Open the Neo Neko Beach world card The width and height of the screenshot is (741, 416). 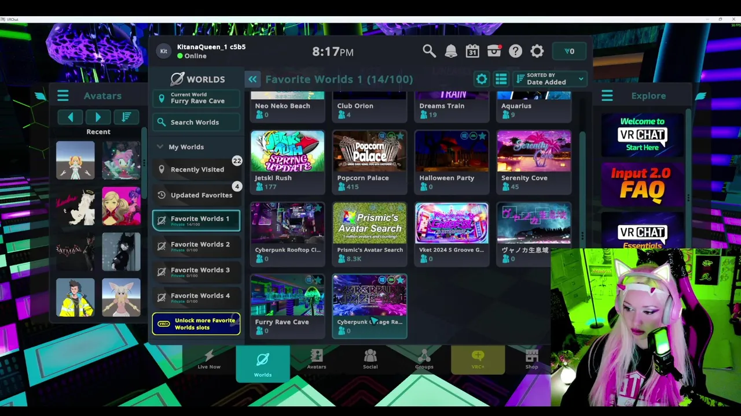tap(287, 106)
